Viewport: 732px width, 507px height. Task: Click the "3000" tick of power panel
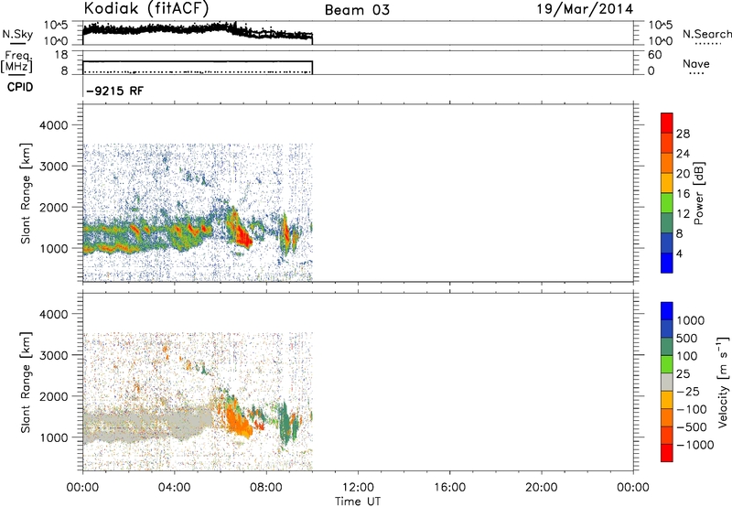[x=54, y=167]
